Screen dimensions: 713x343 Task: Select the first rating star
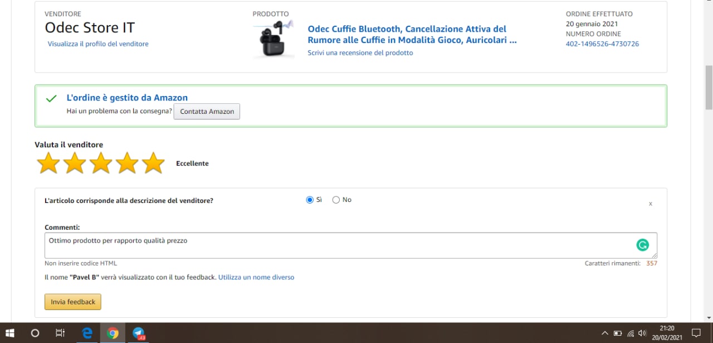(48, 163)
